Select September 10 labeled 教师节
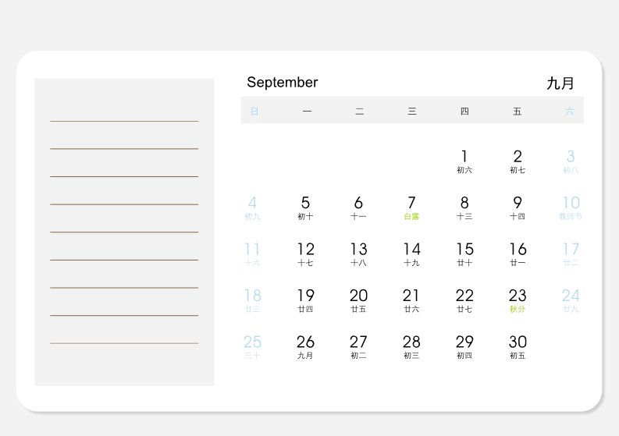 tap(571, 208)
